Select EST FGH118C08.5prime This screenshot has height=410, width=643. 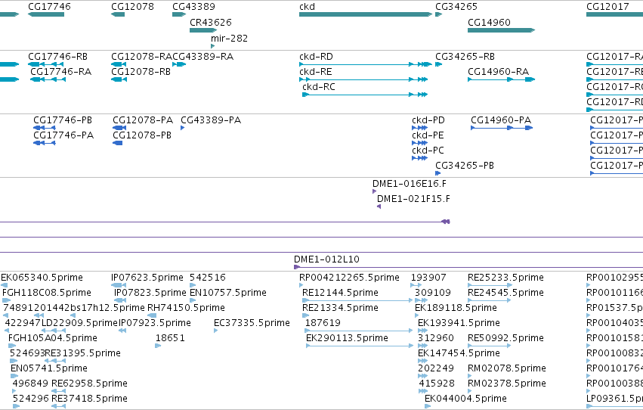click(47, 293)
